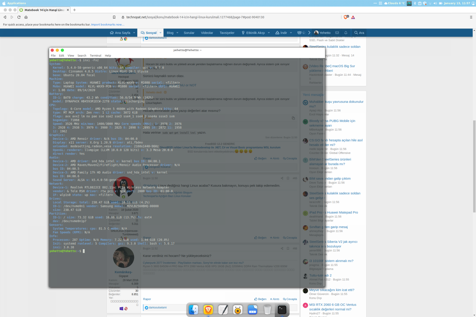Open terminal Help menu
476x317 pixels.
108,55
